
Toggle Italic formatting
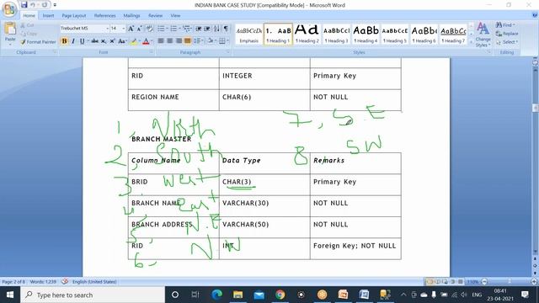[x=73, y=41]
